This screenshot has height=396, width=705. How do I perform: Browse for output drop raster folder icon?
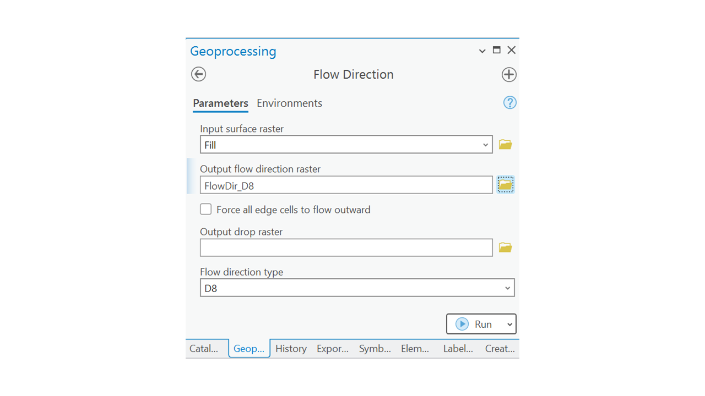505,248
